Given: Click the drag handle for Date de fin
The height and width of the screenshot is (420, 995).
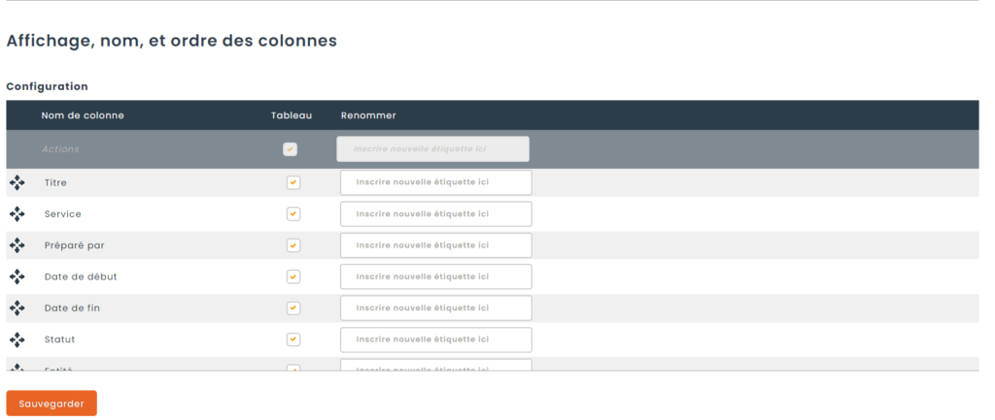Looking at the screenshot, I should [x=17, y=308].
